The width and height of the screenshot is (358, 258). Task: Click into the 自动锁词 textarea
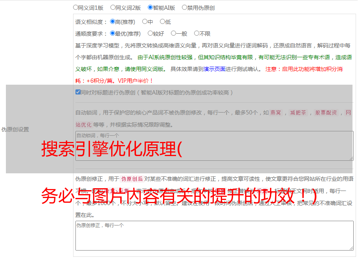(215, 146)
